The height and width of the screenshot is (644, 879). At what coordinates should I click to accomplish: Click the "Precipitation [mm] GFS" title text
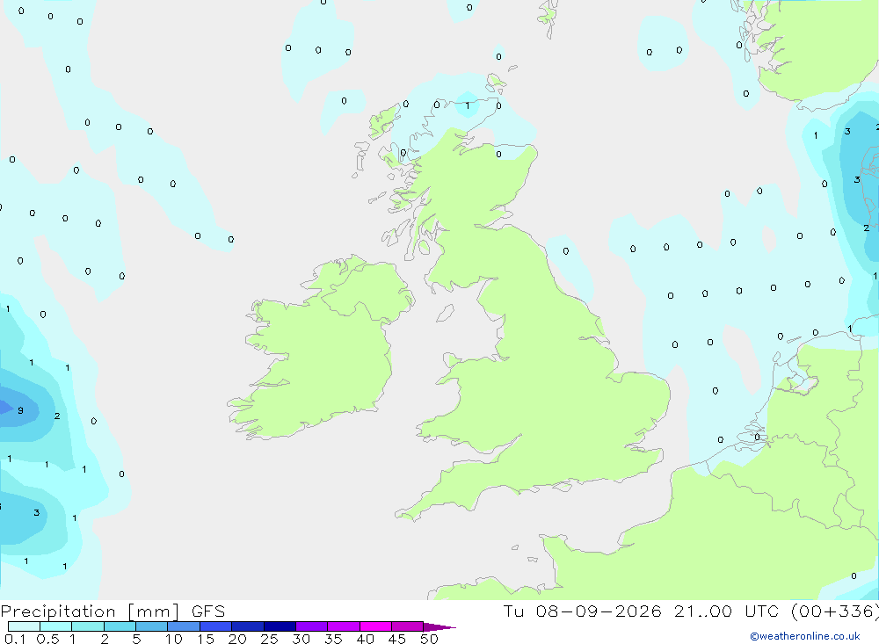pyautogui.click(x=113, y=611)
